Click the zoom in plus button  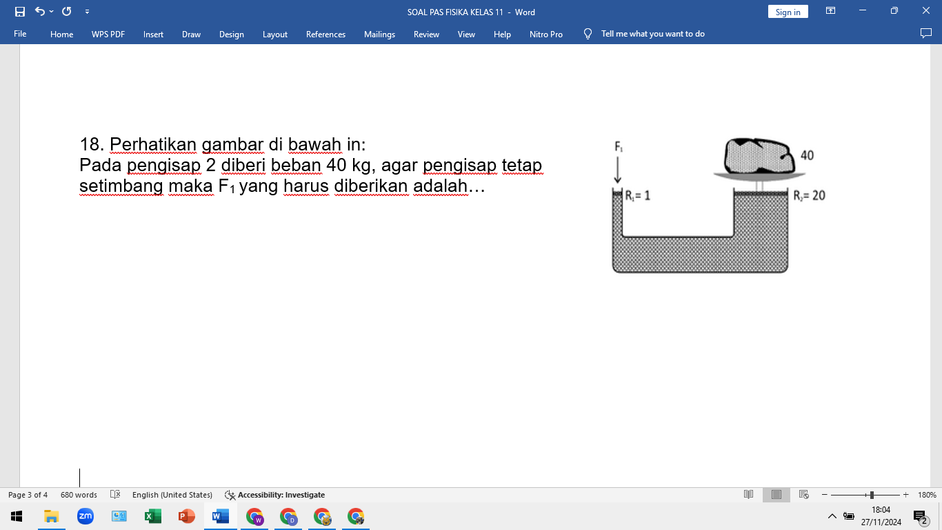906,495
